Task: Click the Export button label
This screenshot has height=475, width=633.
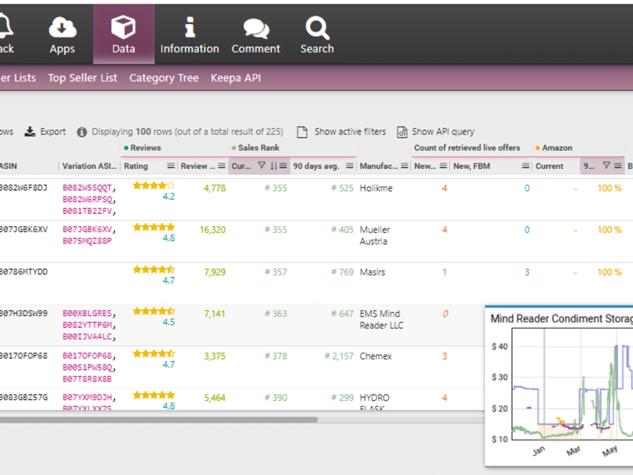Action: 53,132
